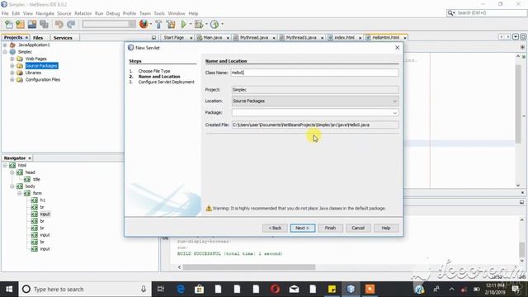Open the Refactor menu
The width and height of the screenshot is (528, 297).
pyautogui.click(x=82, y=13)
